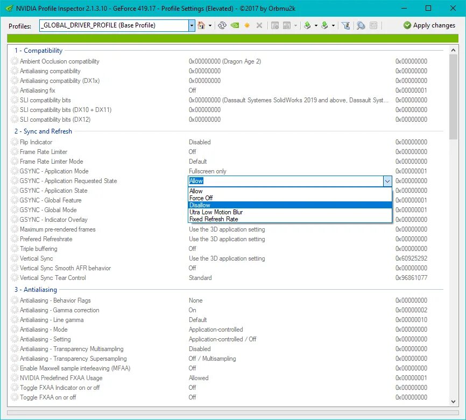Open the export options dropdown arrow
Screen dimensions: 466x420
pyautogui.click(x=316, y=26)
